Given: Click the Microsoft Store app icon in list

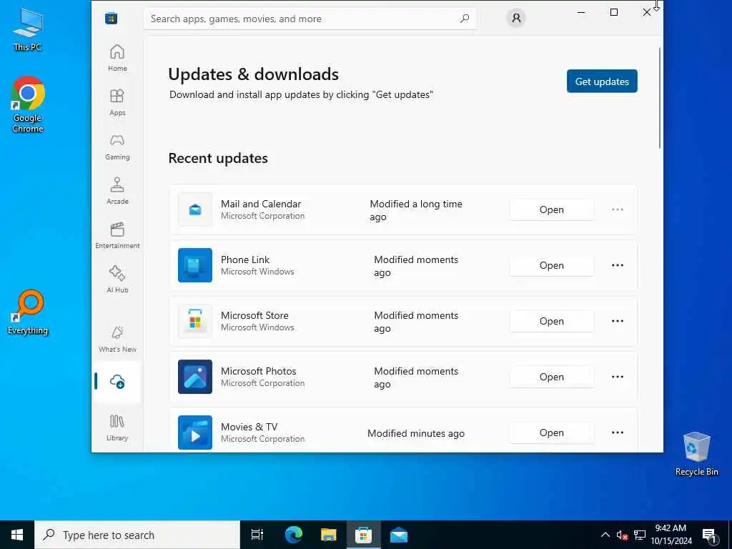Looking at the screenshot, I should tap(195, 321).
